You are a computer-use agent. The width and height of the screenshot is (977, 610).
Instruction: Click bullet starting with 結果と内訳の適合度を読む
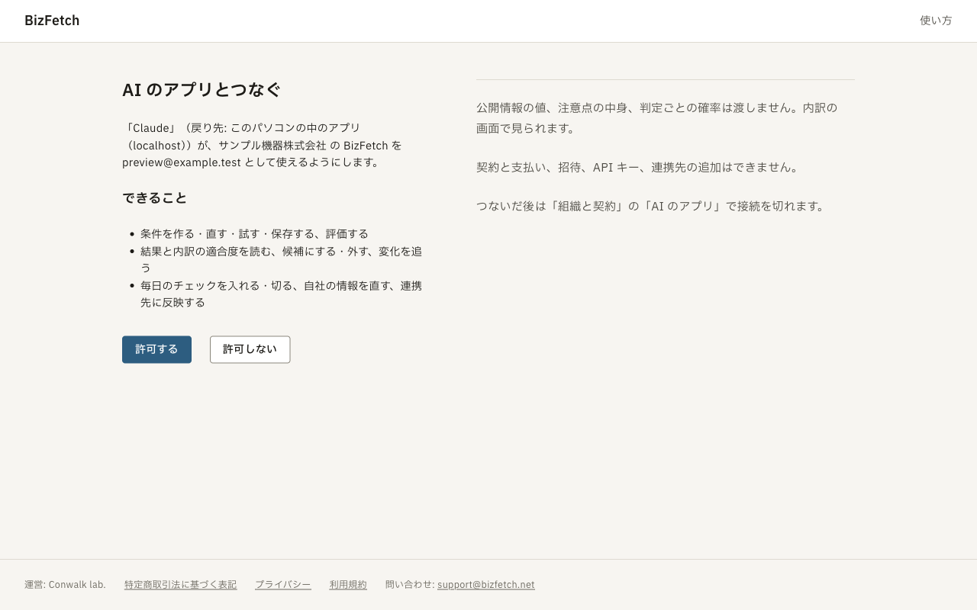[x=281, y=259]
